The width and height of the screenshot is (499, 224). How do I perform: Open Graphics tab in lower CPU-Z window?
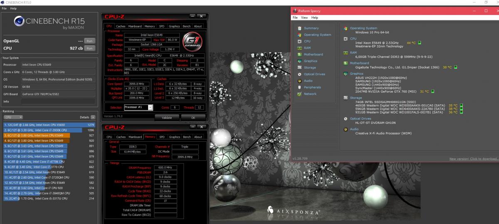click(174, 137)
